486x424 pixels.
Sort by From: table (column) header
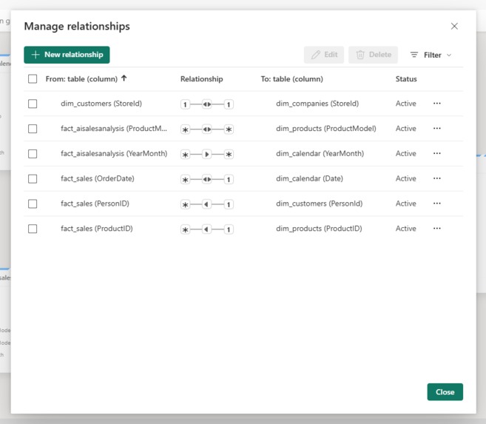point(81,79)
